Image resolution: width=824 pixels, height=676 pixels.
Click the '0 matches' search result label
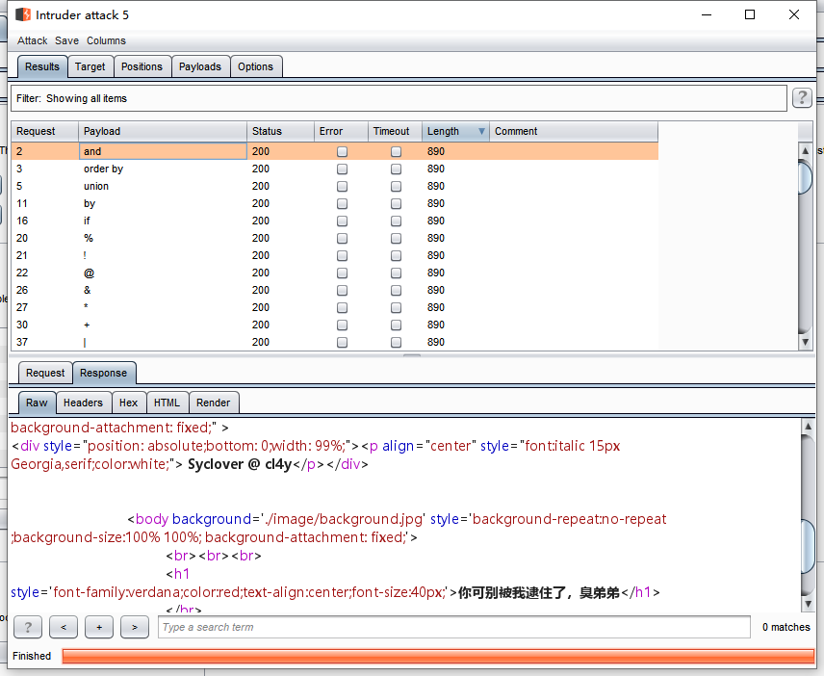tap(786, 627)
